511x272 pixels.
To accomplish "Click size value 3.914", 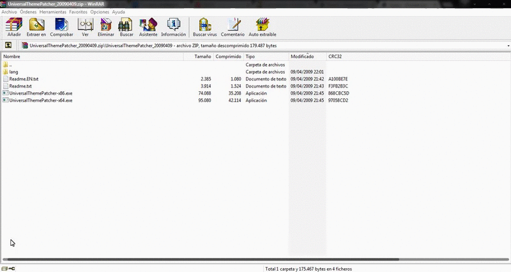I will tap(206, 86).
